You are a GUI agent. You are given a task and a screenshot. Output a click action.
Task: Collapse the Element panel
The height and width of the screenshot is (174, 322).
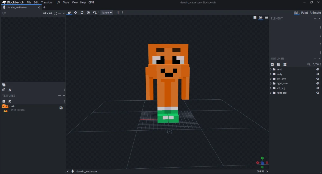point(319,18)
